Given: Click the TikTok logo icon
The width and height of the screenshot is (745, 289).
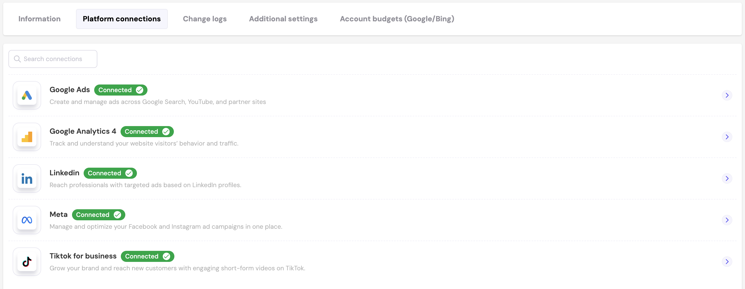Looking at the screenshot, I should click(27, 262).
